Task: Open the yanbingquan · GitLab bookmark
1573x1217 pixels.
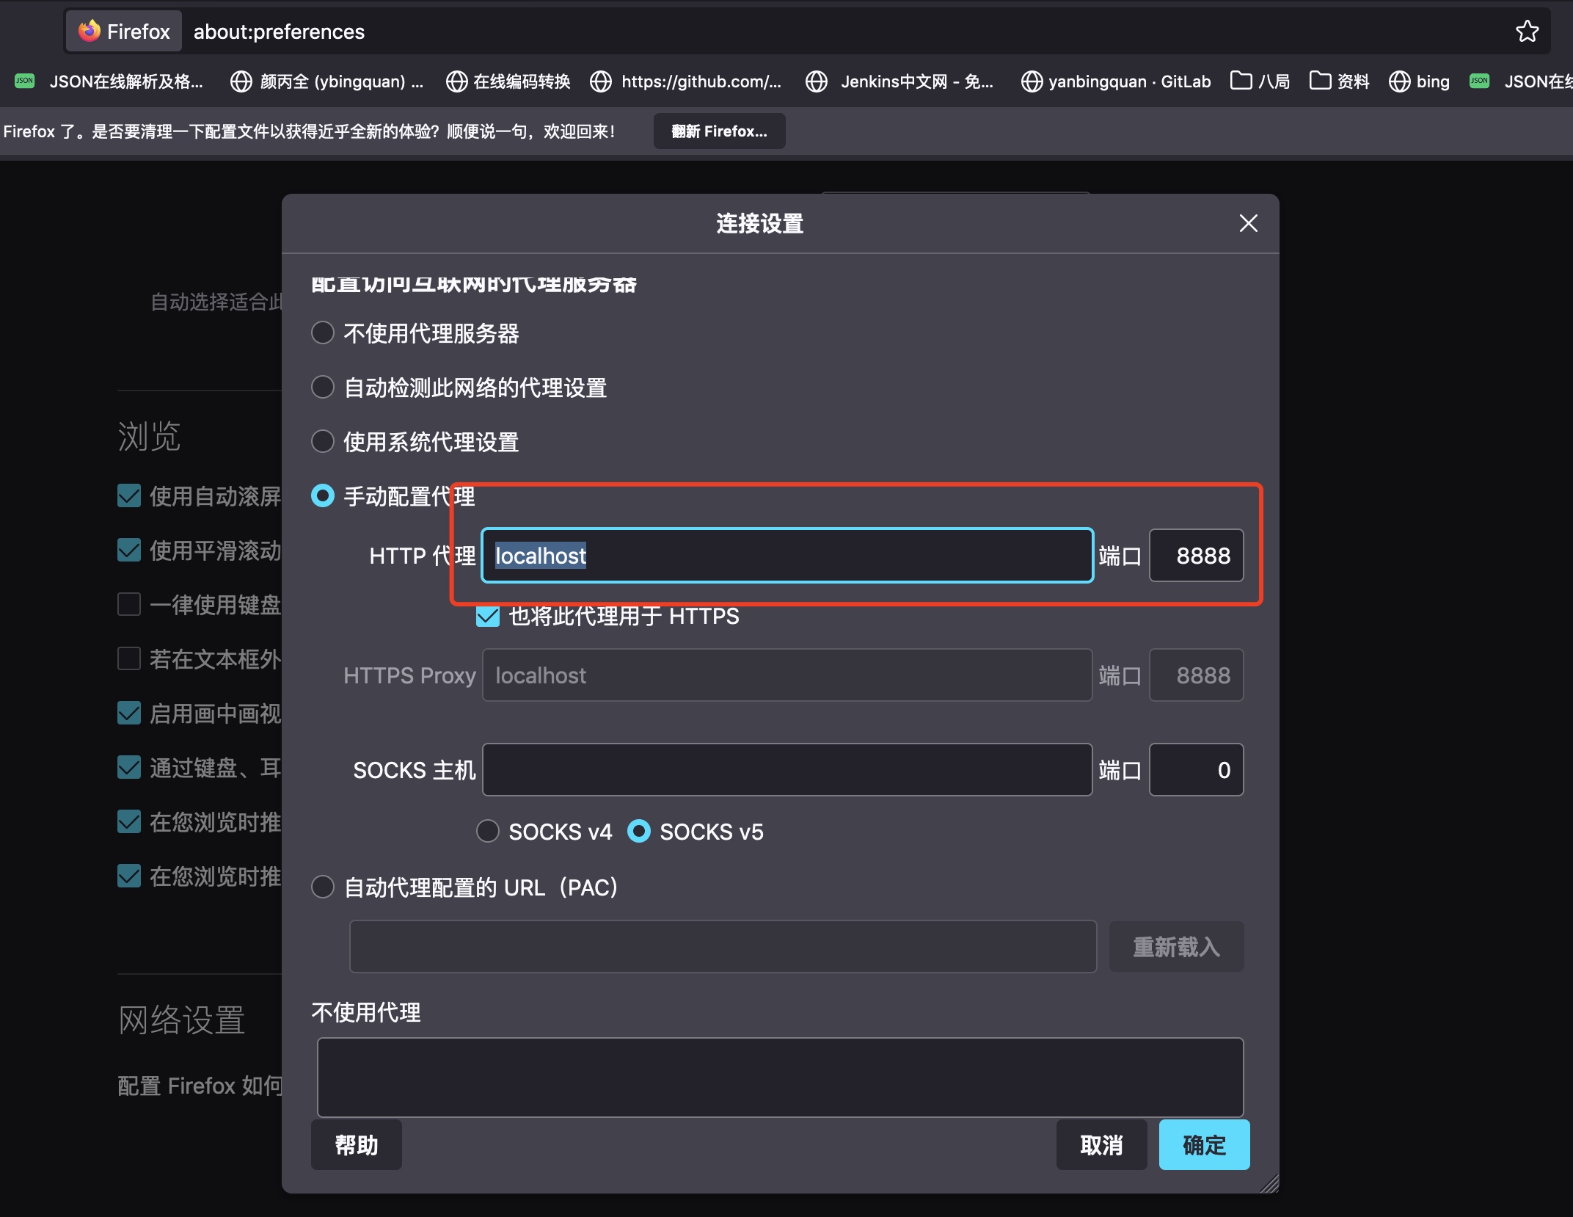Action: coord(1116,81)
